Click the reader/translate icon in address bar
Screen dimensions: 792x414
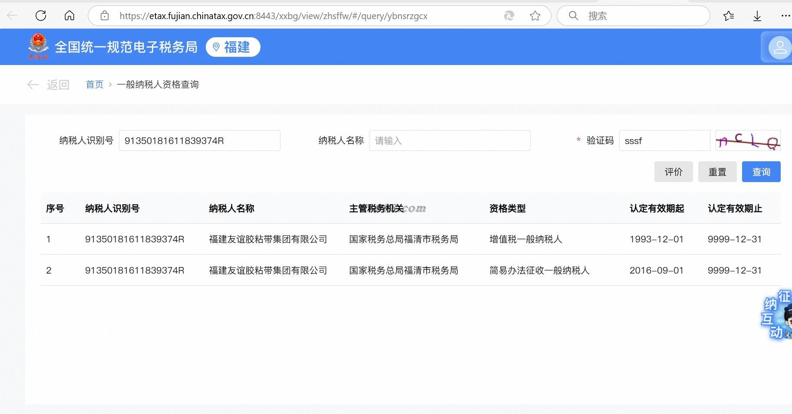[x=509, y=16]
